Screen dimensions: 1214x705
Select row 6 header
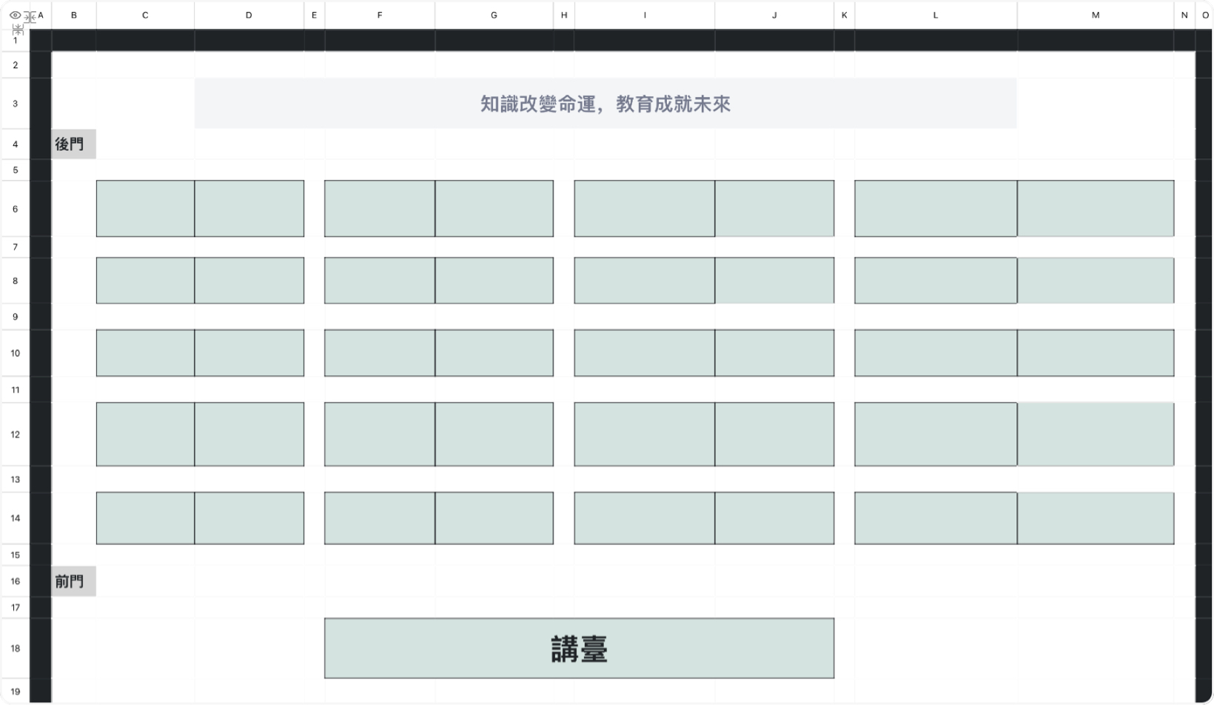pos(15,209)
